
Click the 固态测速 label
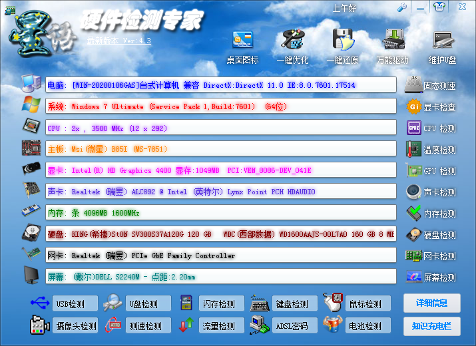(x=439, y=86)
